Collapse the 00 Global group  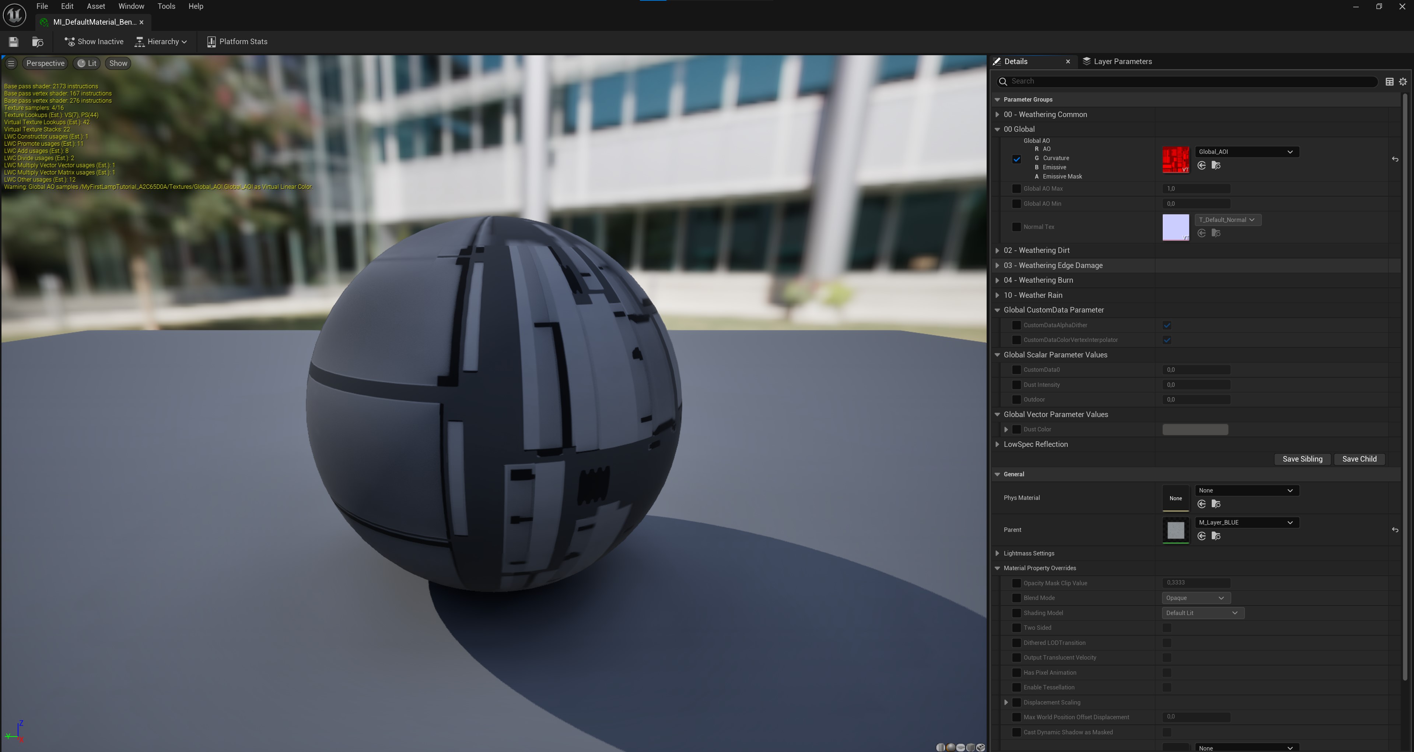(997, 130)
